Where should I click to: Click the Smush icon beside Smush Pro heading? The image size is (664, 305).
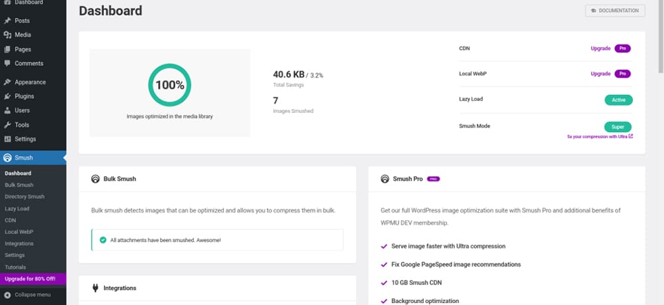tap(385, 179)
